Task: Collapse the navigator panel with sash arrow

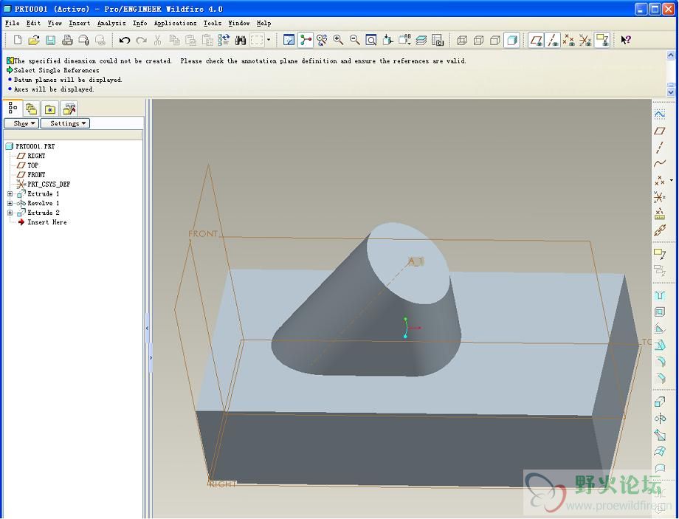Action: tap(147, 329)
